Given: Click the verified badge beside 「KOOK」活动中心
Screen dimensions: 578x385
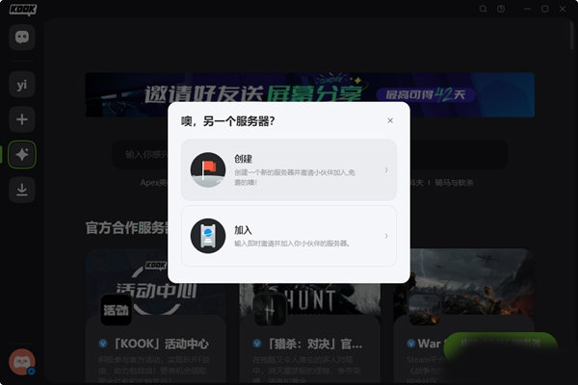Looking at the screenshot, I should [103, 344].
